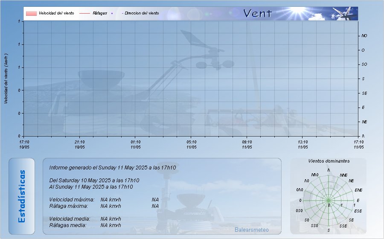Select the Ráfagas legend label
The image size is (384, 239).
click(x=100, y=13)
